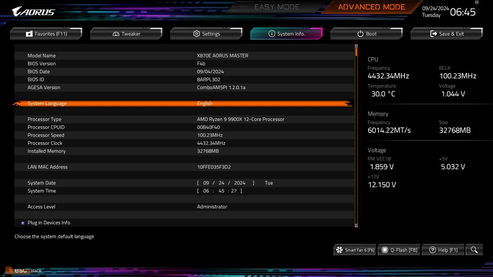
Task: Launch Q-Flash utility
Action: pos(399,250)
